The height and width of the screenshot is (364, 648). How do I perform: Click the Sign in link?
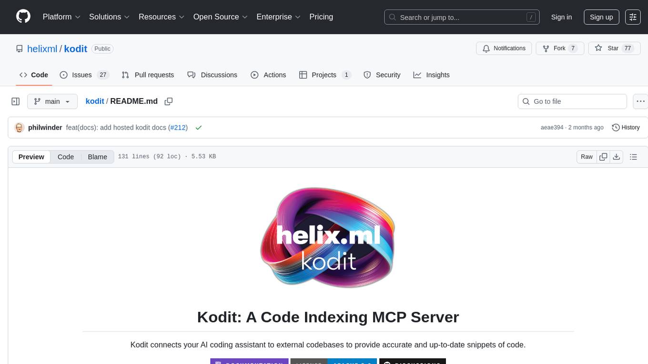point(561,17)
